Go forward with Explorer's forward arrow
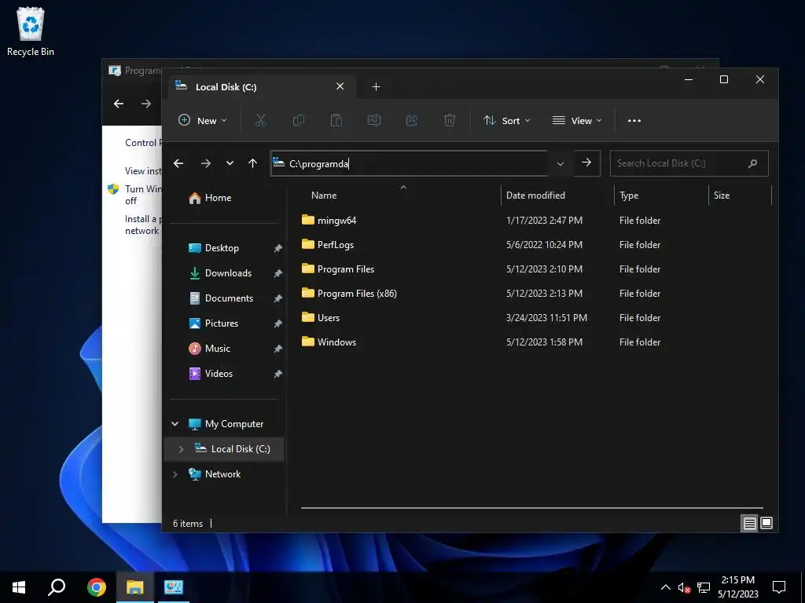Screen dimensions: 805x603 point(206,163)
